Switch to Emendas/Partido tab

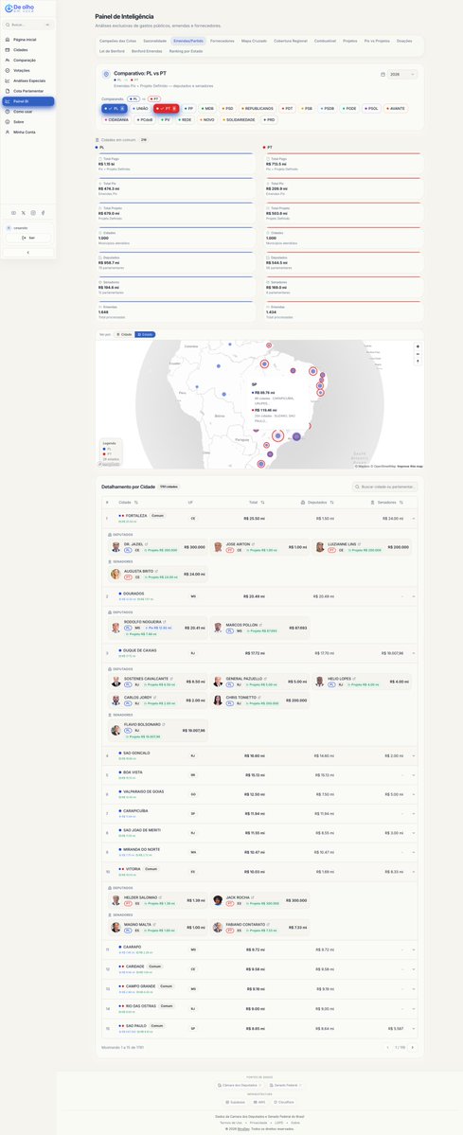point(188,42)
